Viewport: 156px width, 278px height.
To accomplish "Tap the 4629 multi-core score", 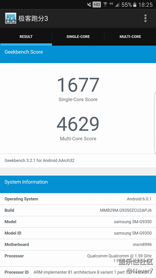I will point(78,124).
